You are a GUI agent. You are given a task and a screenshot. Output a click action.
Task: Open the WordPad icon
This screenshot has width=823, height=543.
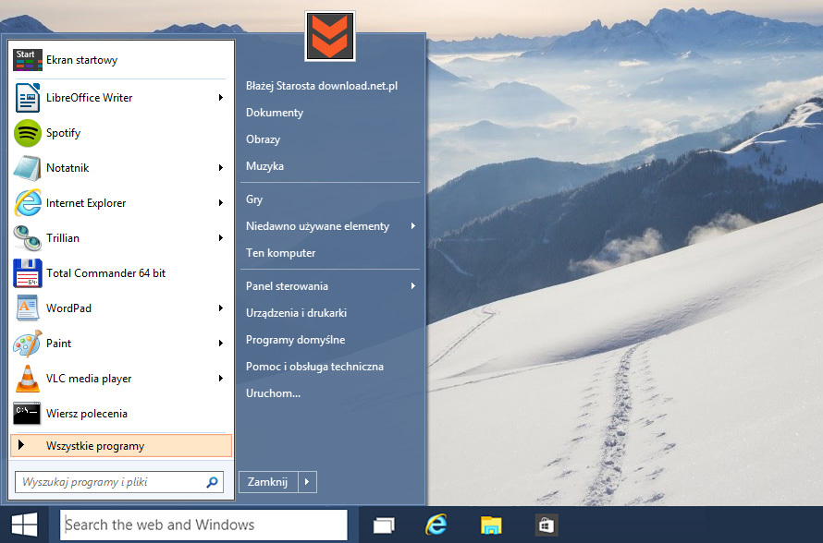click(28, 308)
